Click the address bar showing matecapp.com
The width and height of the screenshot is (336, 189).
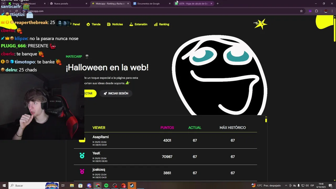pos(163,11)
